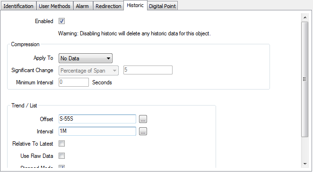
Task: Uncheck the Enabled historic checkbox
Action: (61, 21)
